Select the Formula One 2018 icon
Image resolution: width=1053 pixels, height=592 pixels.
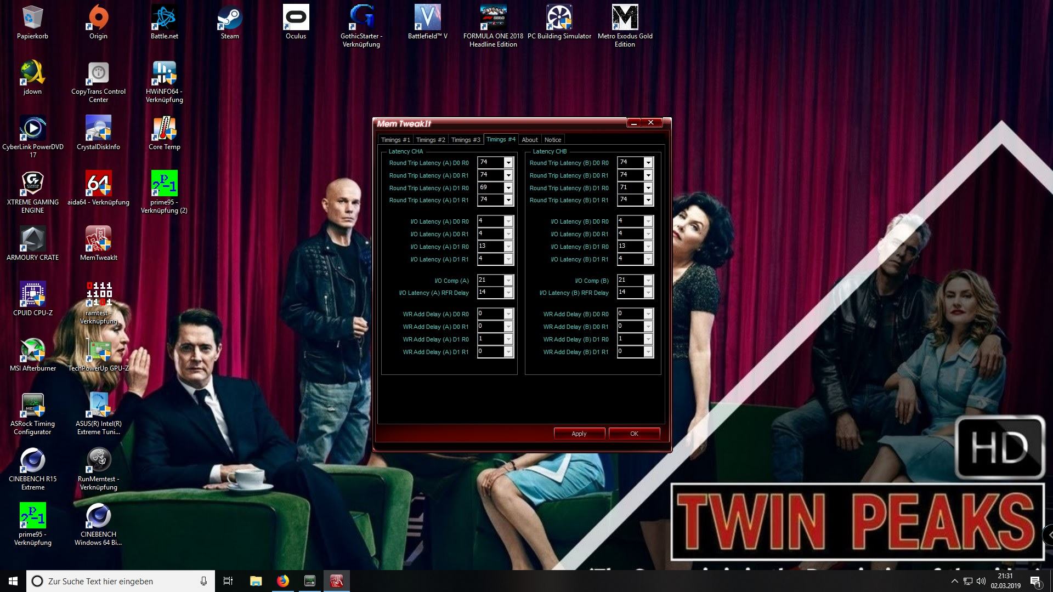(493, 26)
